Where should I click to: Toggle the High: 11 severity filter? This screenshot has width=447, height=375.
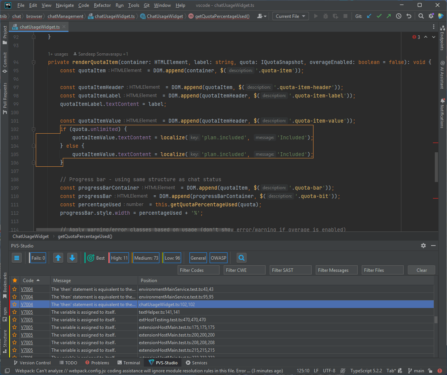click(119, 258)
